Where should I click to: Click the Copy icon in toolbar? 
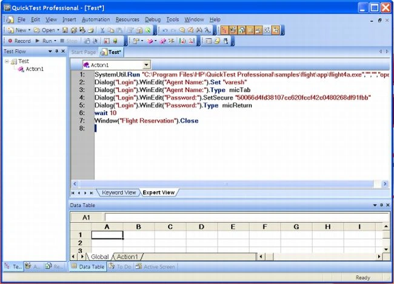111,30
